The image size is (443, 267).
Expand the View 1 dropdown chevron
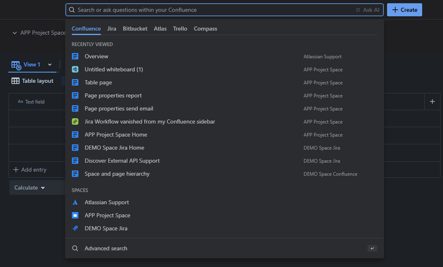(x=50, y=65)
